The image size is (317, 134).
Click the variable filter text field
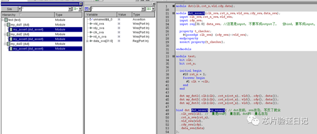(116, 9)
